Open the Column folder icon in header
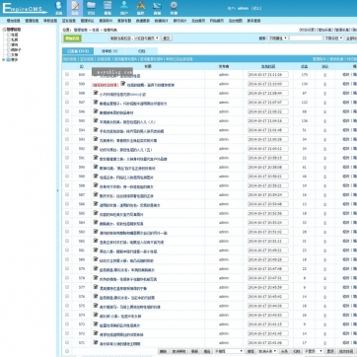Viewport: 357px width, 357px height. (91, 8)
